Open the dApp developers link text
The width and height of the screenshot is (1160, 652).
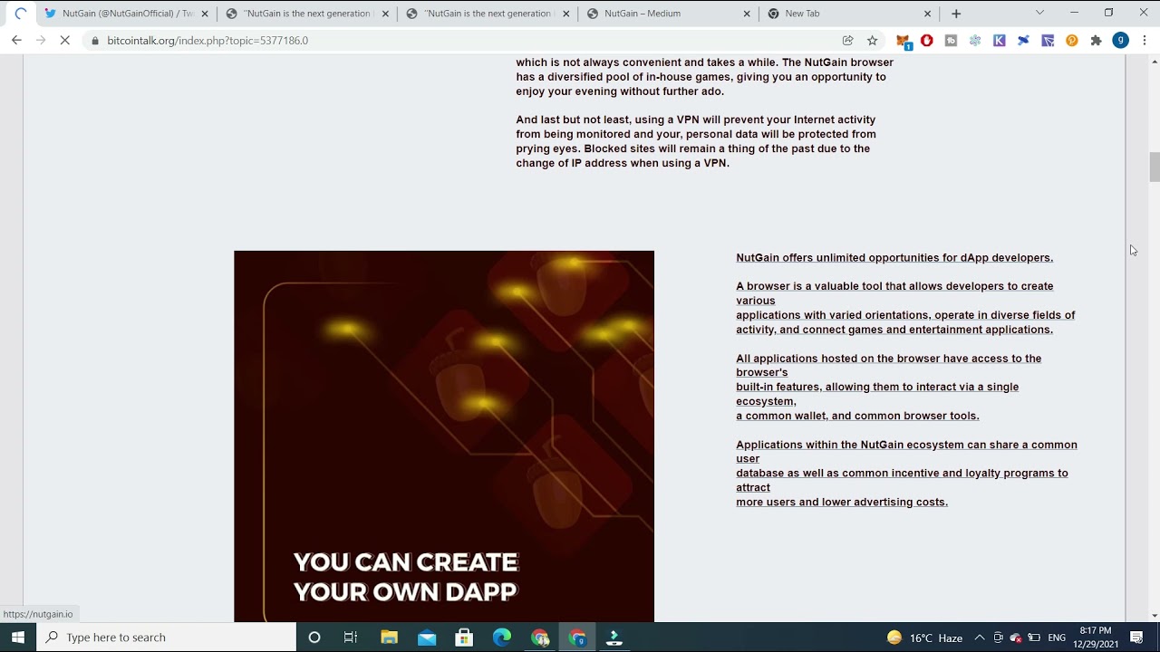tap(894, 257)
